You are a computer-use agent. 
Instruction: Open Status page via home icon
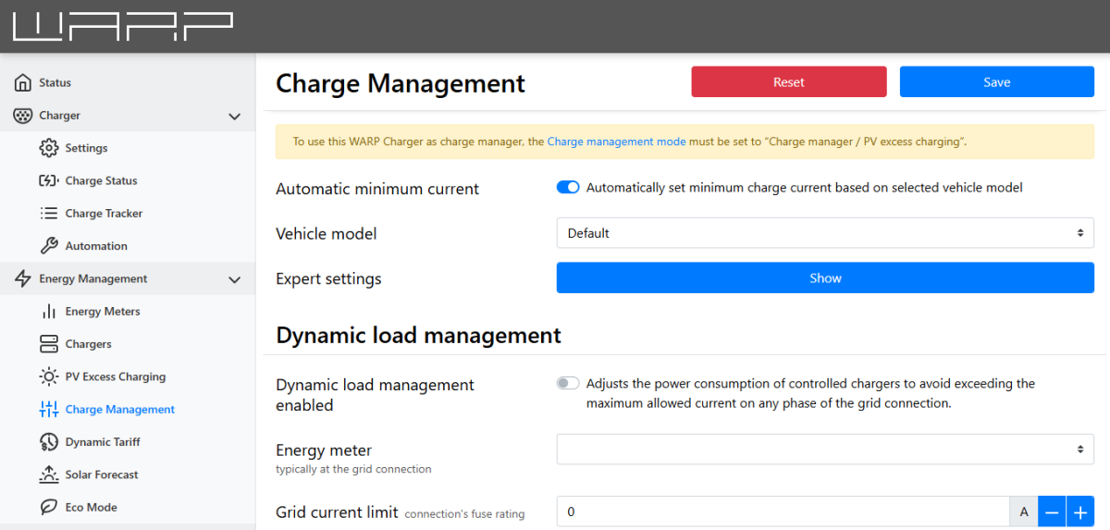23,83
